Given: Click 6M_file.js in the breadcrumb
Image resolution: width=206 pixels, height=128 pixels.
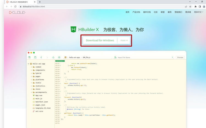Looking at the screenshot, I should pyautogui.click(x=87, y=58).
